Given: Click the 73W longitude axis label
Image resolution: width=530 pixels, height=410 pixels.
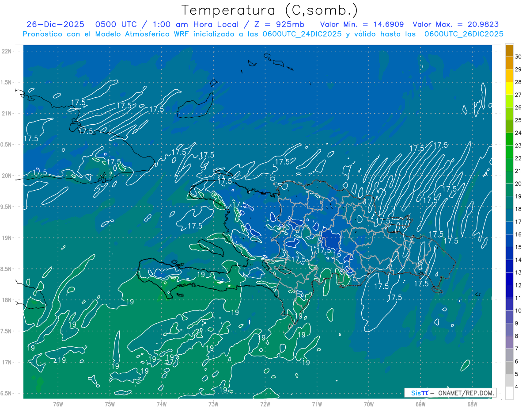Looking at the screenshot, I should [x=213, y=404].
